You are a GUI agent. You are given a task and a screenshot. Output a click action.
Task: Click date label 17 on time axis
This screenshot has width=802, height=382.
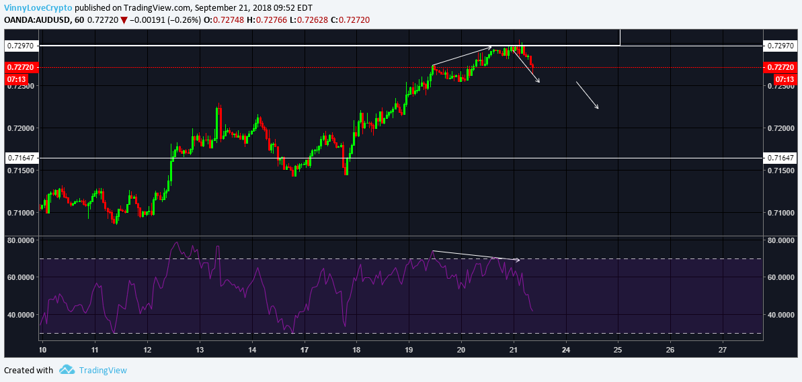click(305, 350)
